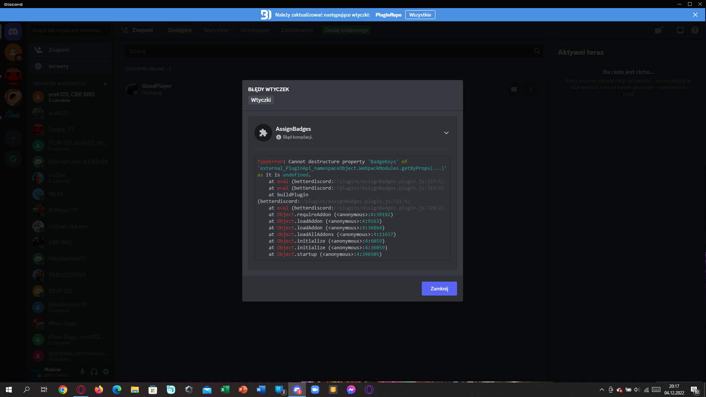
Task: Start a new conversation with the message-plus icon
Action: pos(659,30)
